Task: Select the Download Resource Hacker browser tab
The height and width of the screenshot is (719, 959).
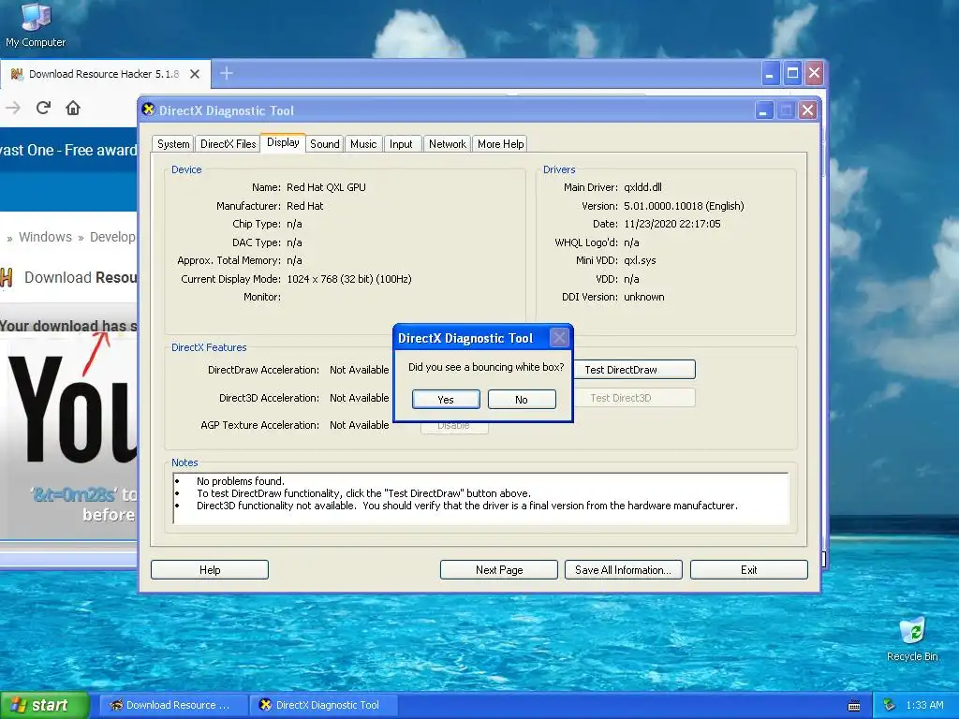Action: pos(105,74)
